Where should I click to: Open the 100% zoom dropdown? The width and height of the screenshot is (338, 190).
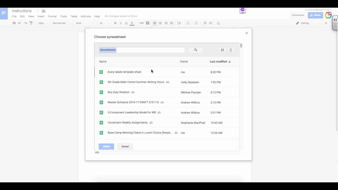pos(43,23)
